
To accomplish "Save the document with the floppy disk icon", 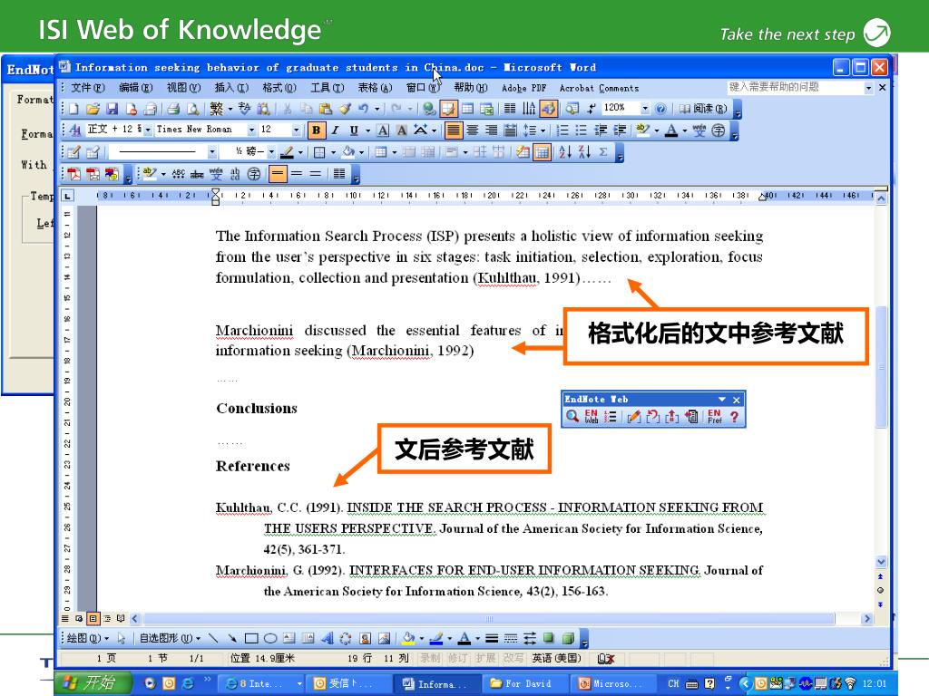I will [112, 109].
